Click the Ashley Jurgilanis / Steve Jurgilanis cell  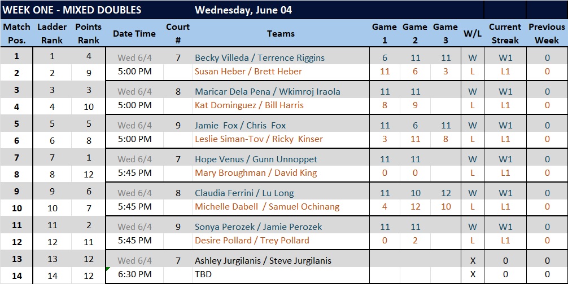click(281, 260)
